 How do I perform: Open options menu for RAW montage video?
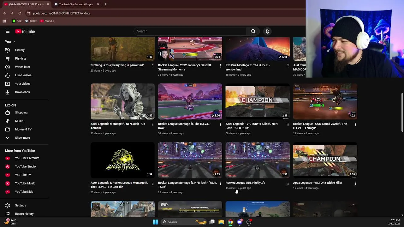[x=220, y=125]
